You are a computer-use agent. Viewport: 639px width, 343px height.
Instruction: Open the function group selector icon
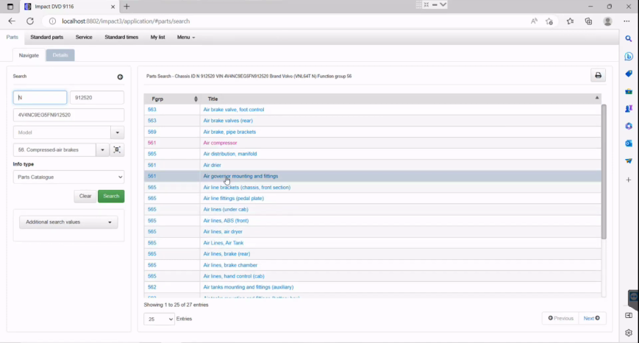pos(117,150)
